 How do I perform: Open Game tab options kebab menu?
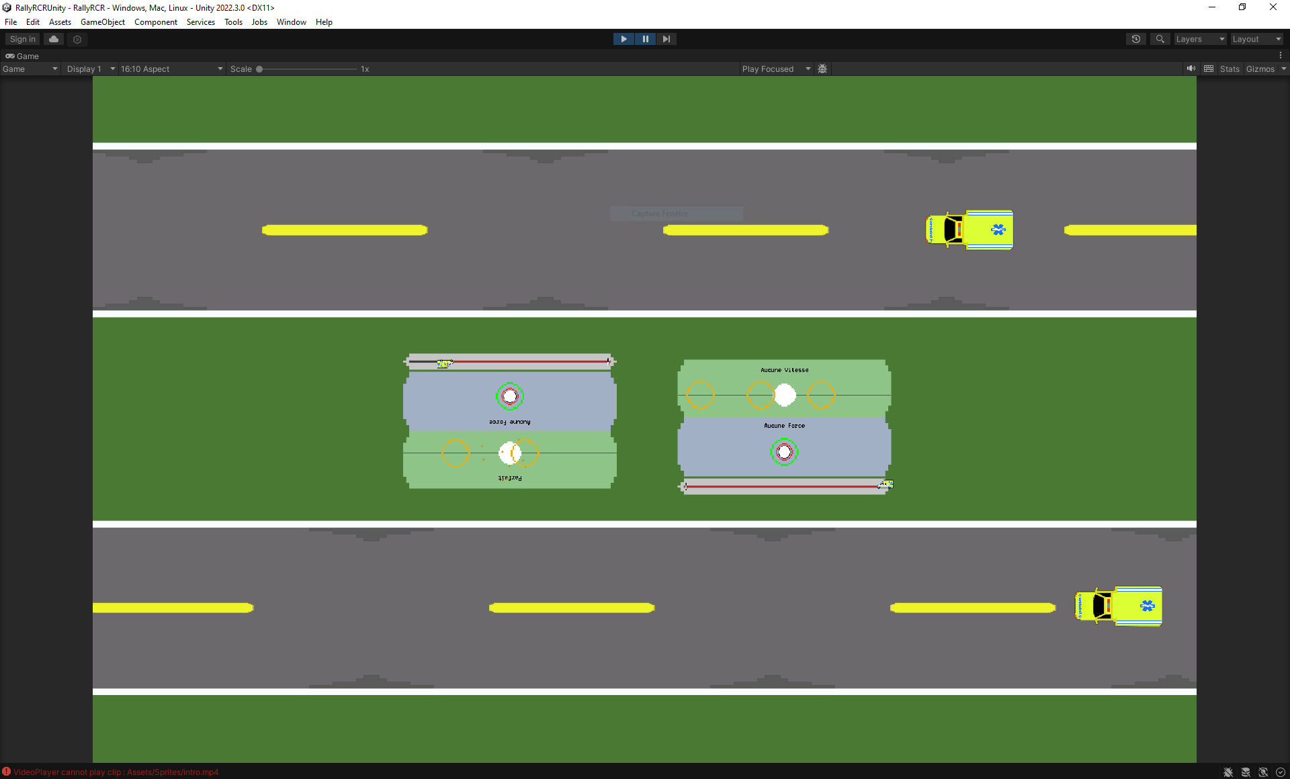point(1281,56)
